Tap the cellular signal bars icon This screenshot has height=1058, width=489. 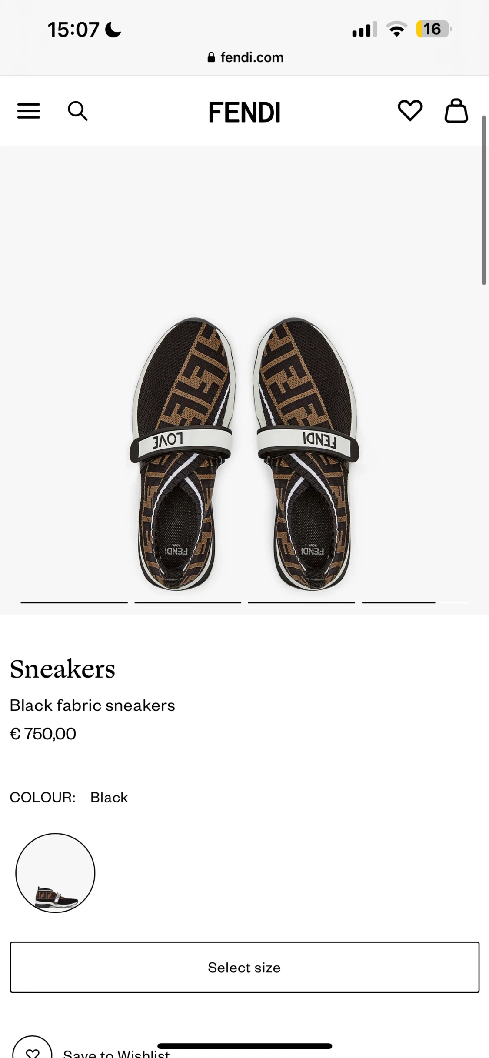[x=364, y=29]
